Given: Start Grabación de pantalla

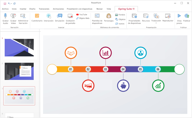Looking at the screenshot, I should [x=70, y=19].
